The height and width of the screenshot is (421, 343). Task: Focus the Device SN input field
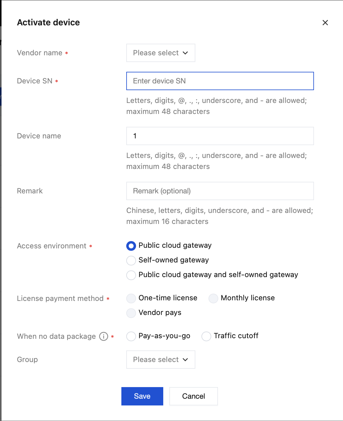click(x=220, y=81)
